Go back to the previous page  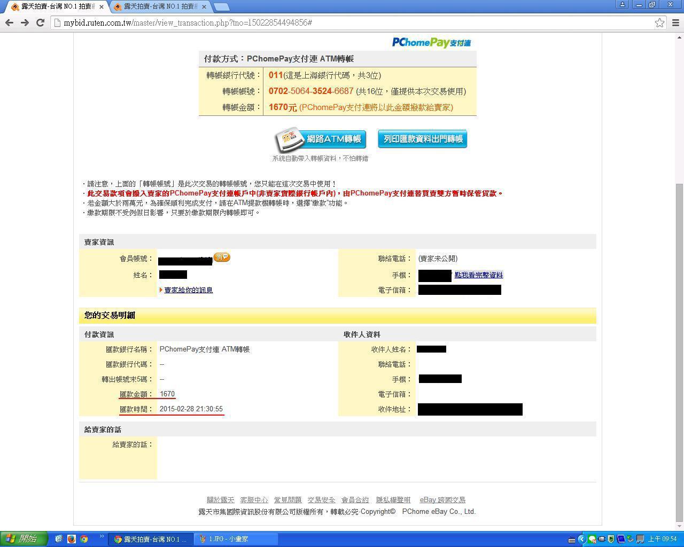[x=9, y=22]
